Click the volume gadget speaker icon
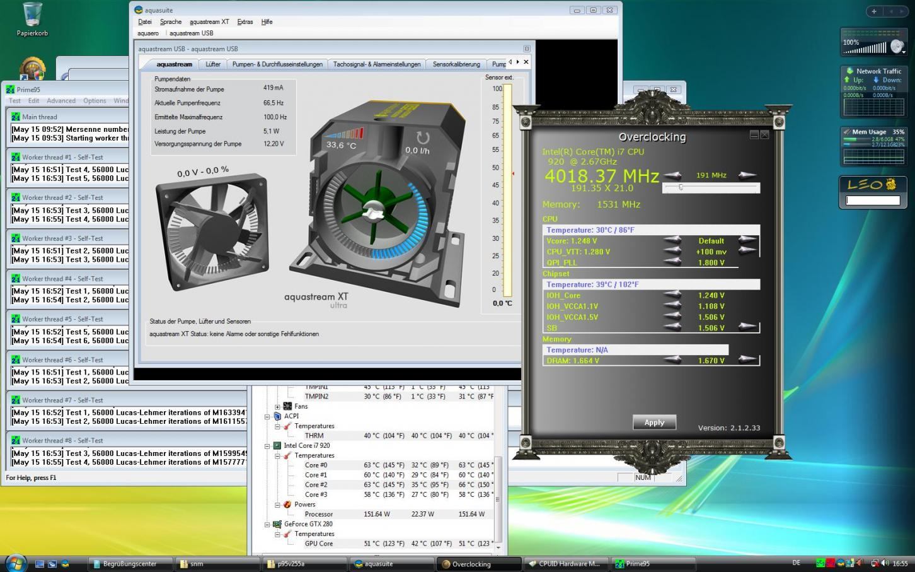Viewport: 915px width, 572px height. 896,47
